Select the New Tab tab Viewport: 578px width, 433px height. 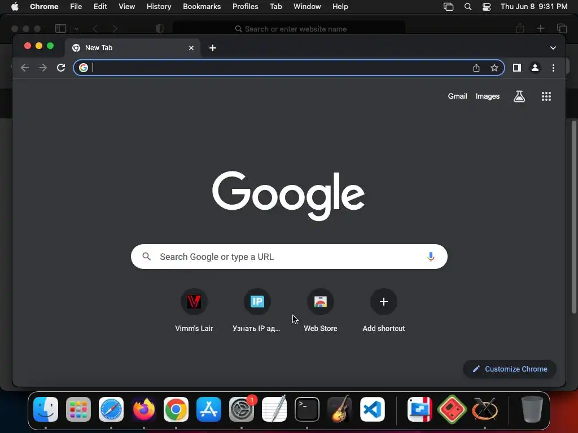(133, 48)
